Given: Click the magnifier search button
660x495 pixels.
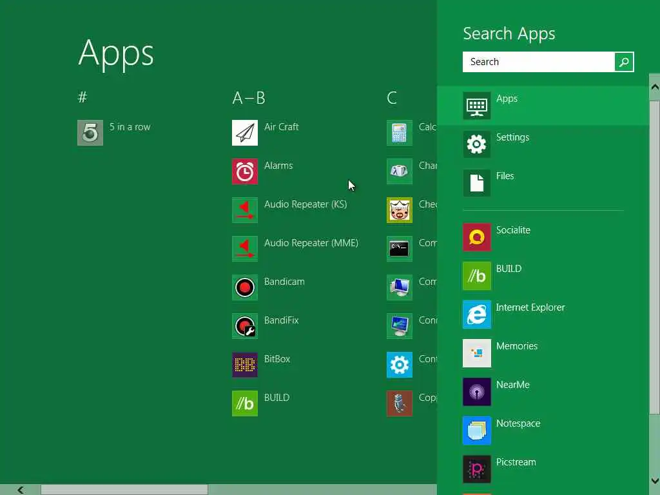Looking at the screenshot, I should 624,62.
